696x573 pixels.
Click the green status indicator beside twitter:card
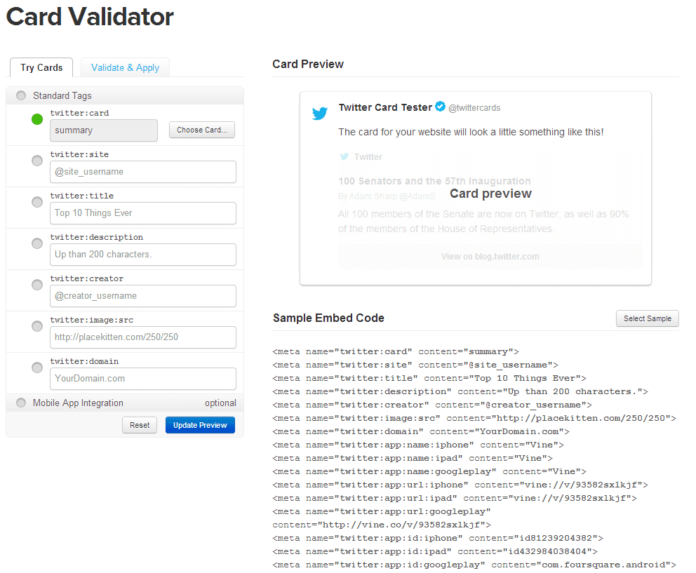tap(36, 119)
